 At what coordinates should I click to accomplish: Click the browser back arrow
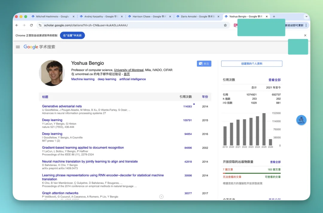(17, 25)
